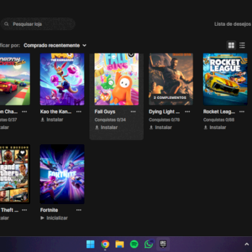
Task: Click 'Conquistas 0/88' under Rocket League
Action: coord(219,120)
